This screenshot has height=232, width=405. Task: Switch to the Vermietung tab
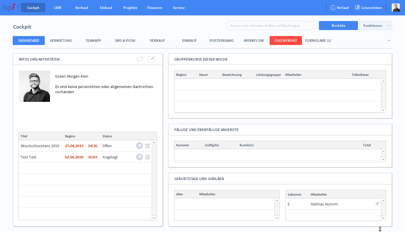(61, 41)
